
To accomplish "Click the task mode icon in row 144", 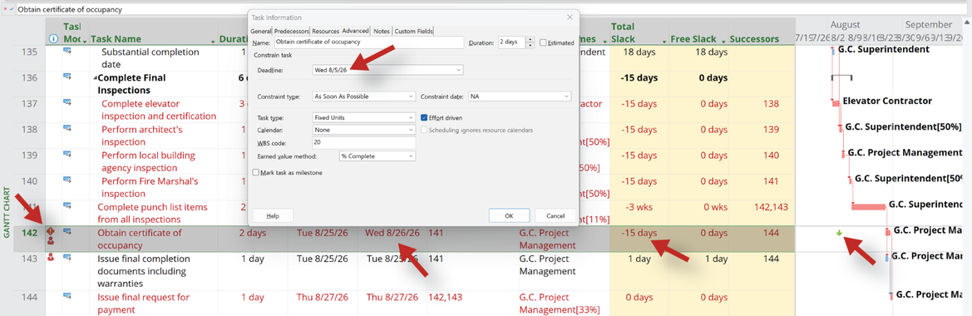I will (x=67, y=295).
